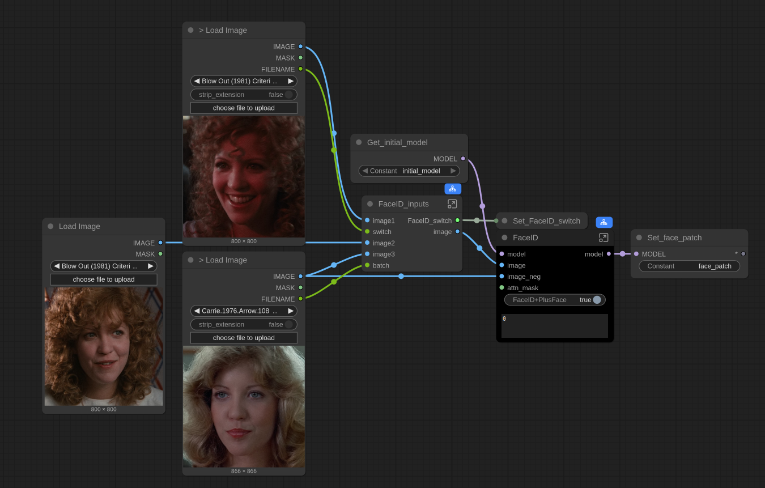
Task: Collapse the top Blow Out '> Load Image' node using its title dot
Action: click(x=190, y=30)
